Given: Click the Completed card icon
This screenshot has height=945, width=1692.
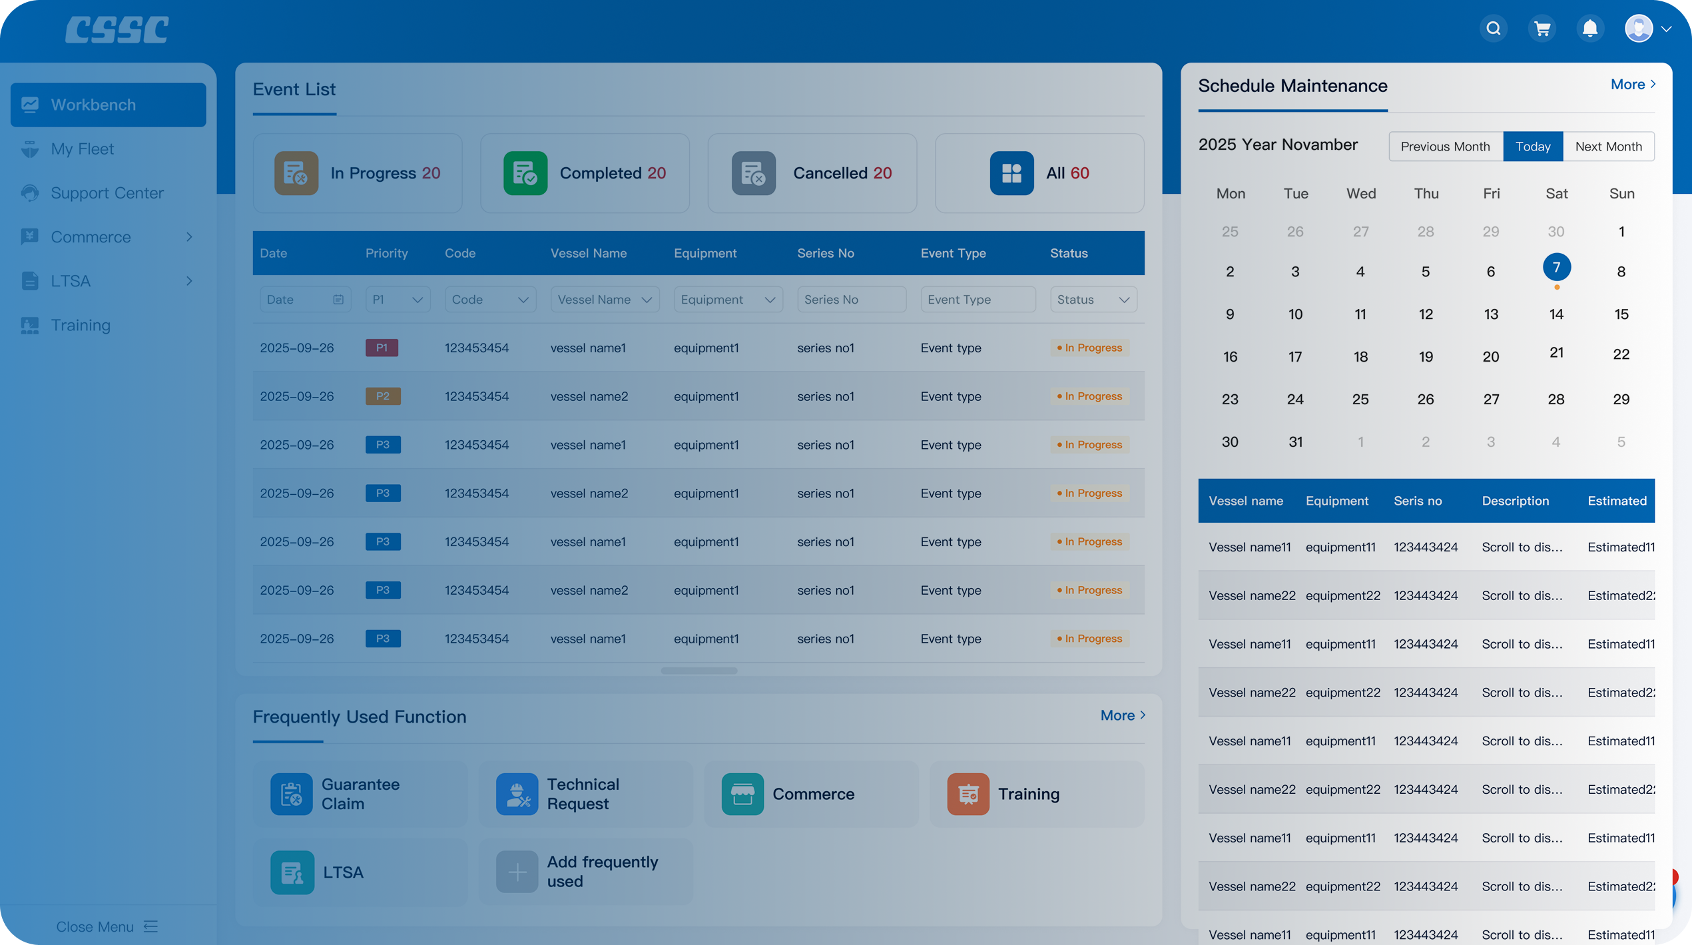Looking at the screenshot, I should point(525,173).
